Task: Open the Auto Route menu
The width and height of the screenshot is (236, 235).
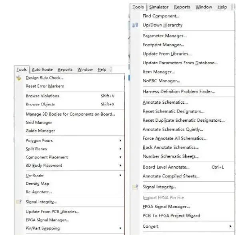Action: tap(42, 69)
